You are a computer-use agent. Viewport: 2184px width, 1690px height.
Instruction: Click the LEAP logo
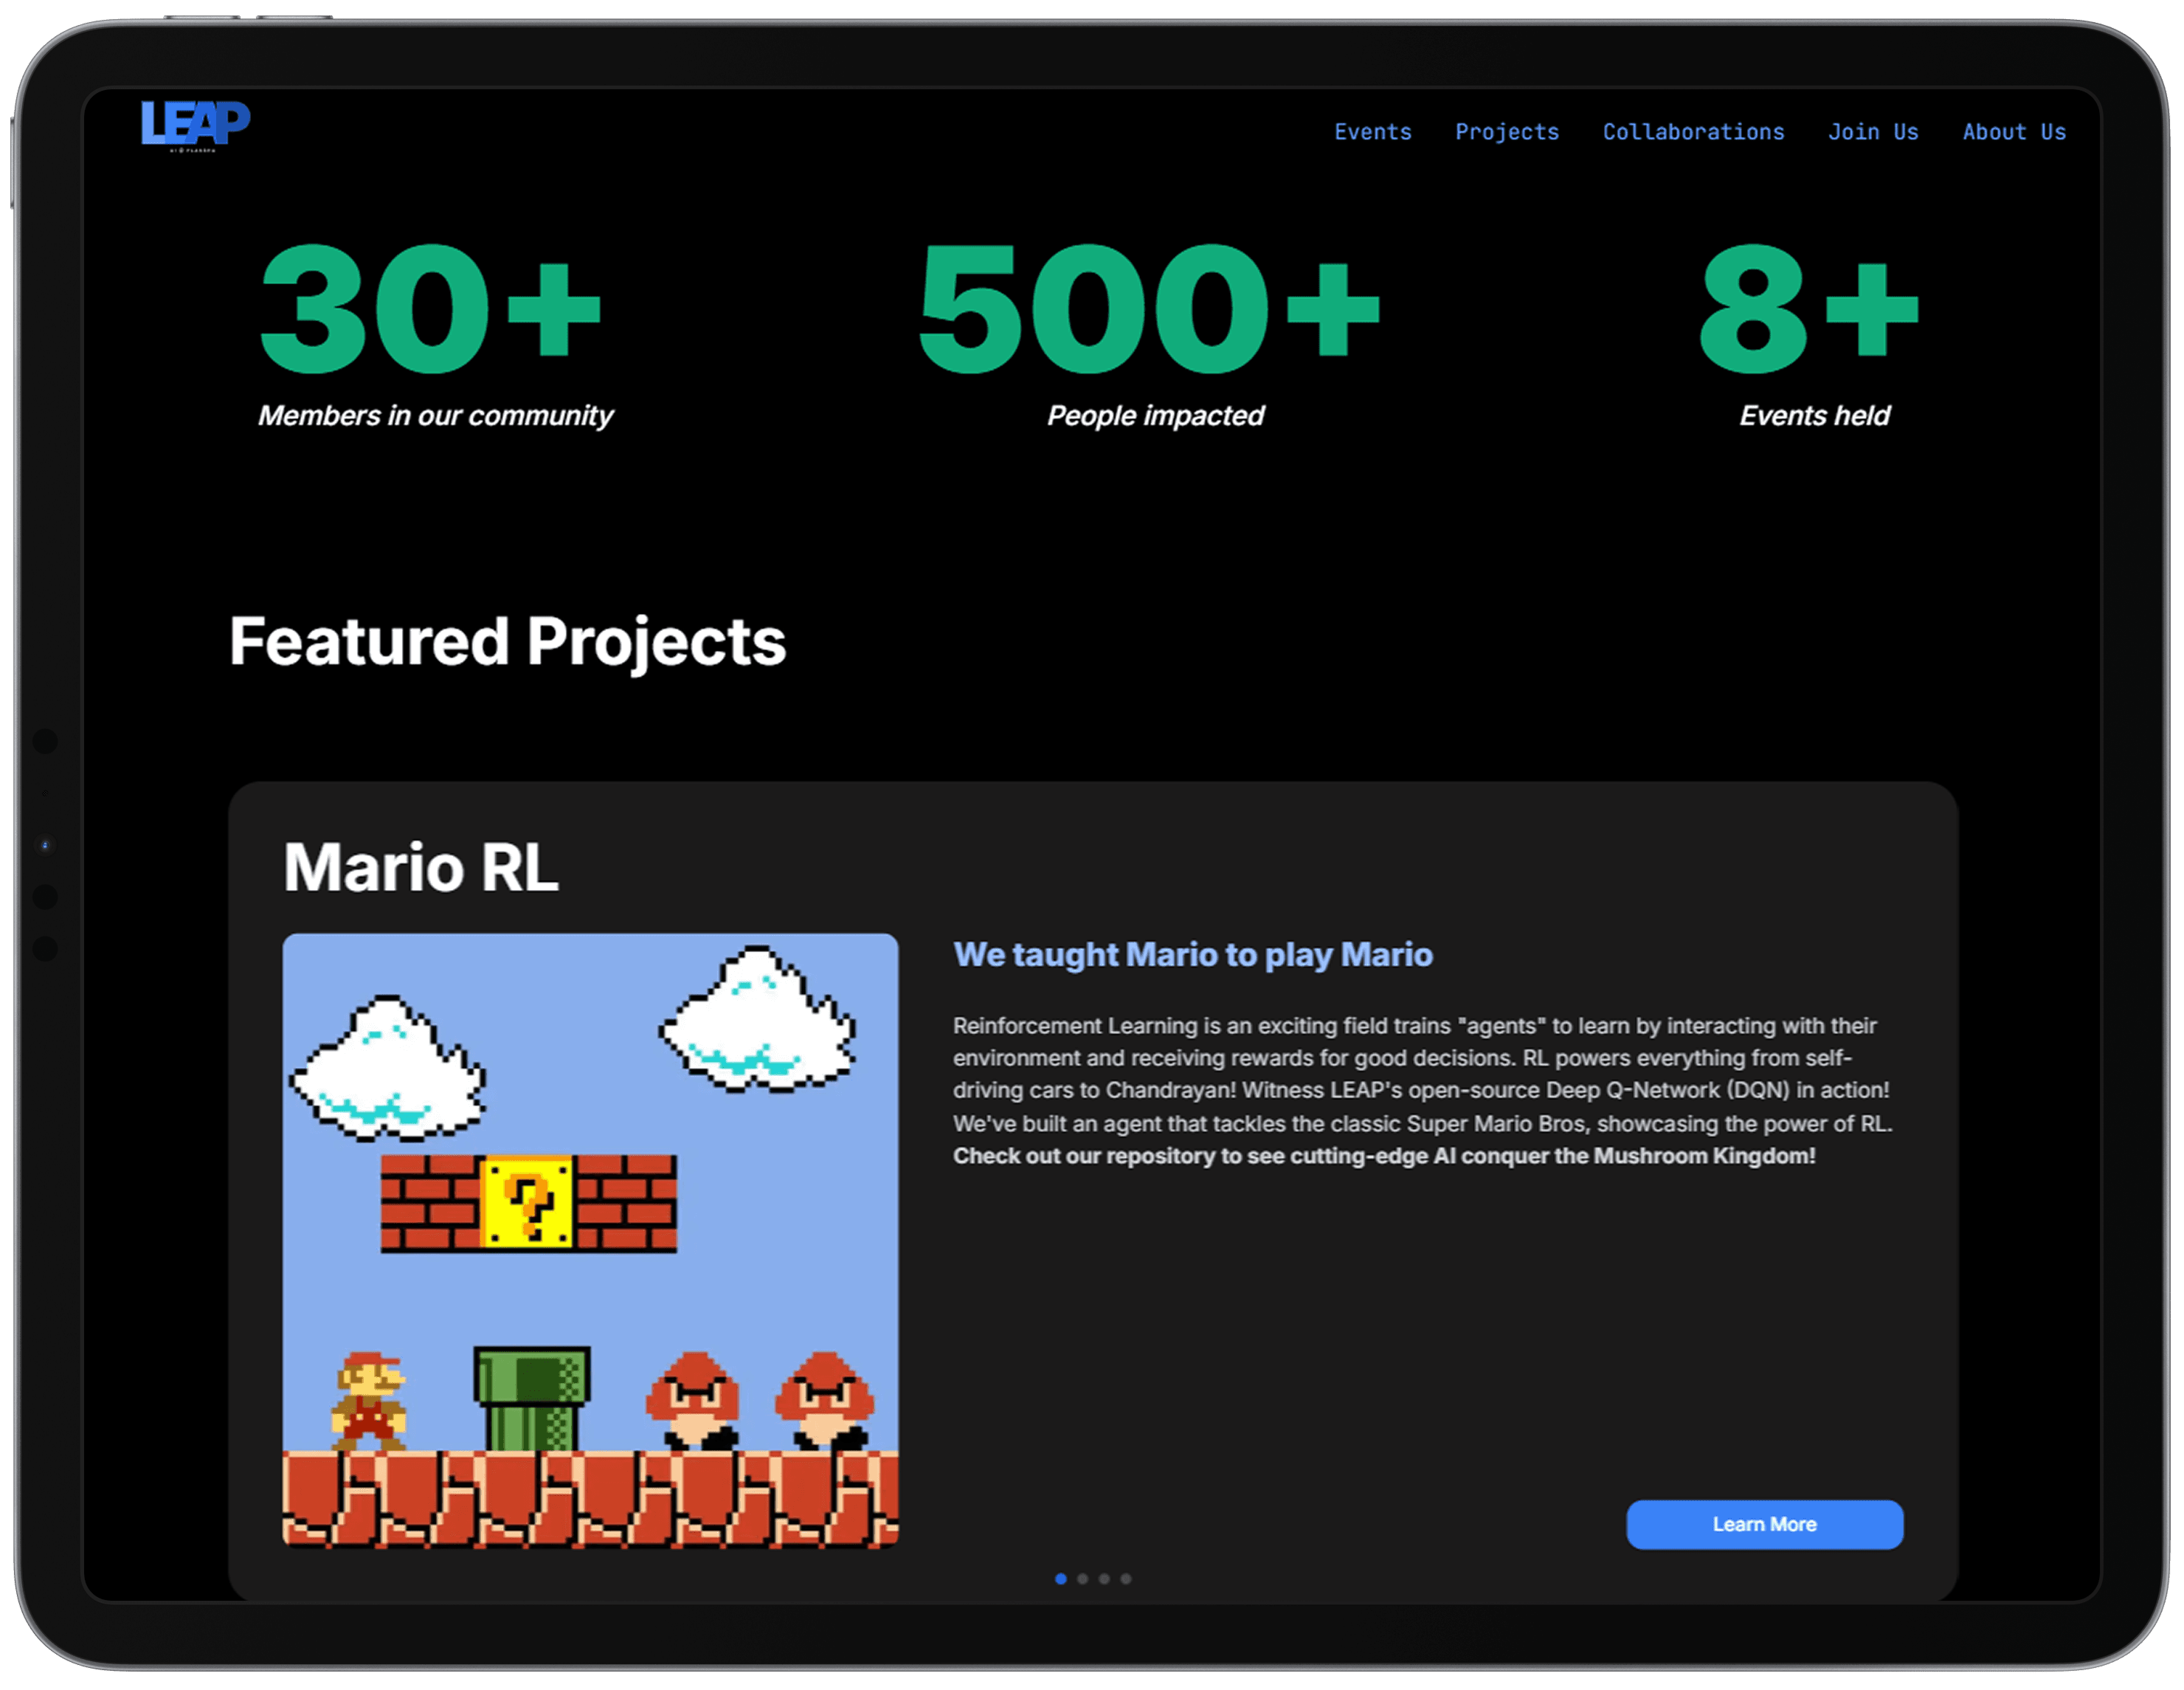tap(195, 125)
